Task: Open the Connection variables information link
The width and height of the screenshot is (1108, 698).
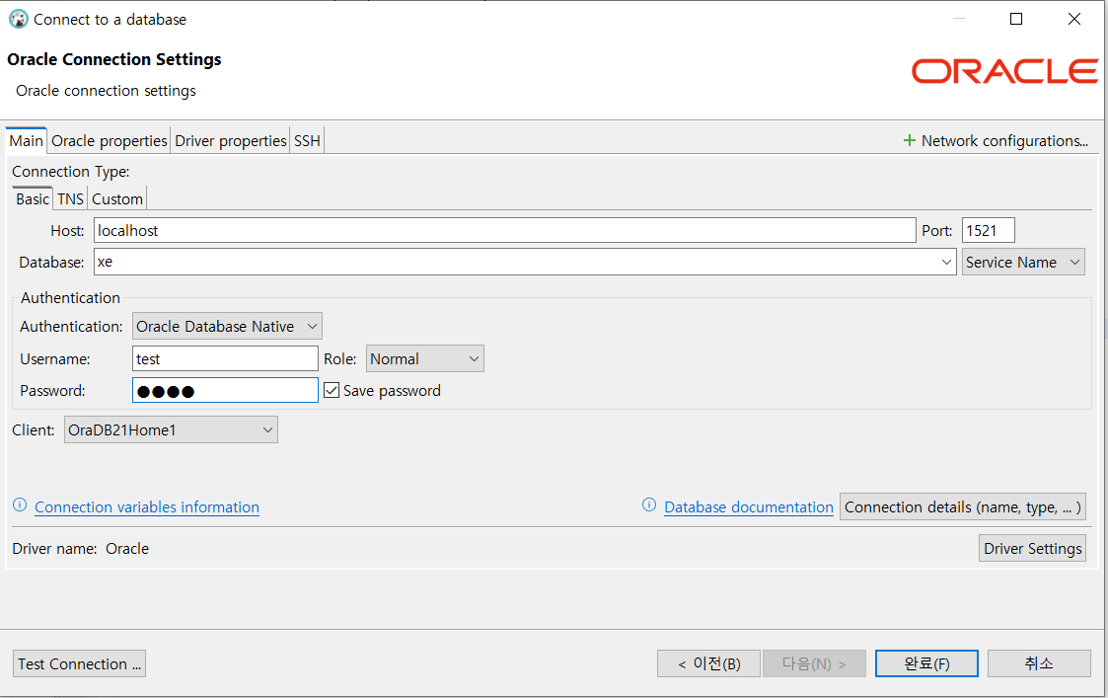Action: click(x=147, y=507)
